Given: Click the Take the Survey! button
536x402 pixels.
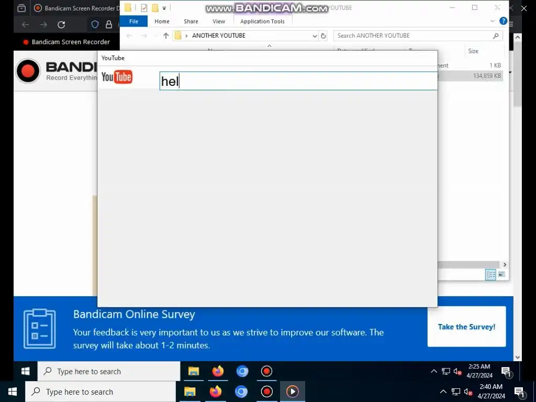Looking at the screenshot, I should [x=466, y=327].
